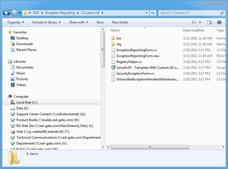The image size is (228, 169).
Task: Open the address bar history dropdown
Action: (x=147, y=13)
